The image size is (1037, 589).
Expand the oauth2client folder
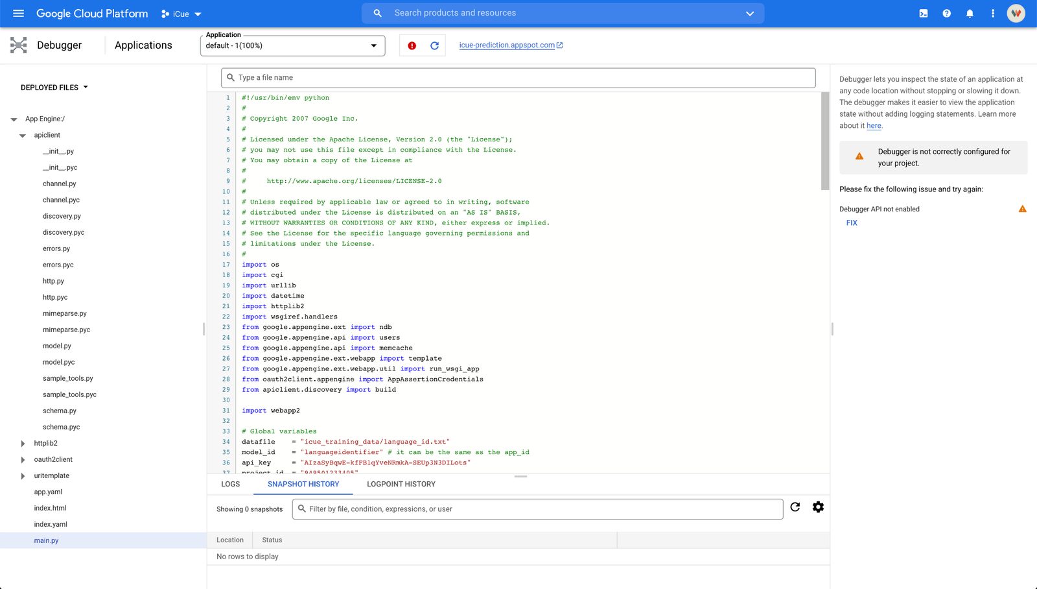pyautogui.click(x=23, y=460)
